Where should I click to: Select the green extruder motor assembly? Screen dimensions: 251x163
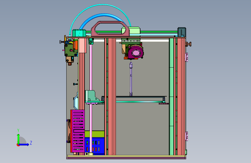tap(70, 50)
